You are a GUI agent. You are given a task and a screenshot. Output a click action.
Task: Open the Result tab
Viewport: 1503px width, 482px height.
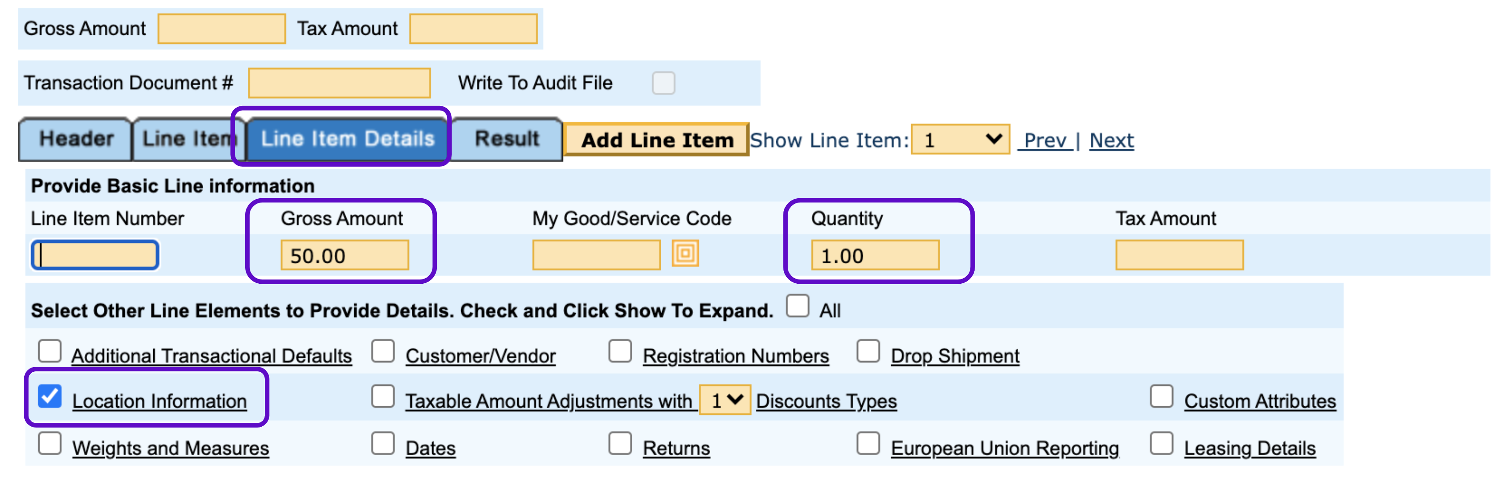click(506, 139)
